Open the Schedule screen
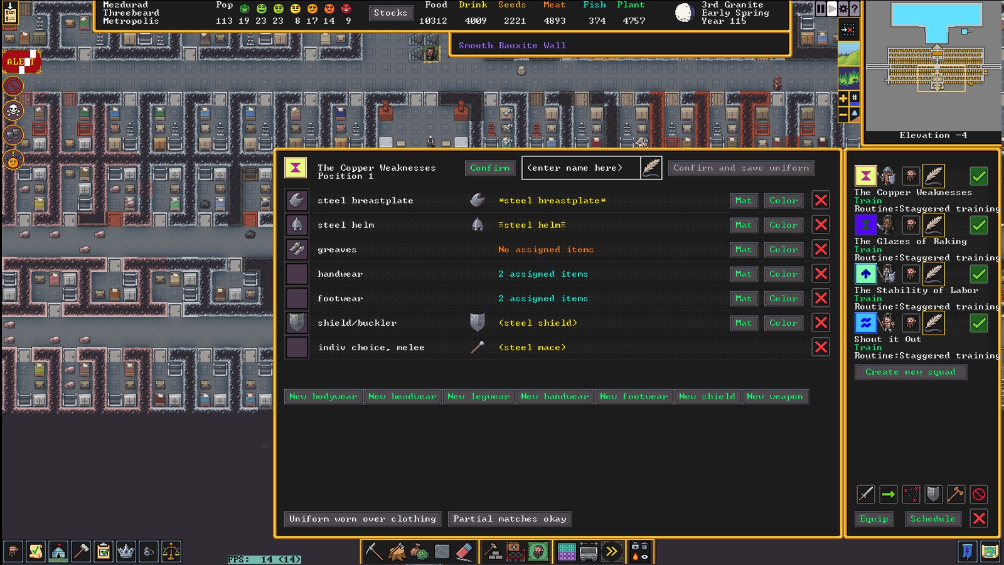1004x565 pixels. 932,519
